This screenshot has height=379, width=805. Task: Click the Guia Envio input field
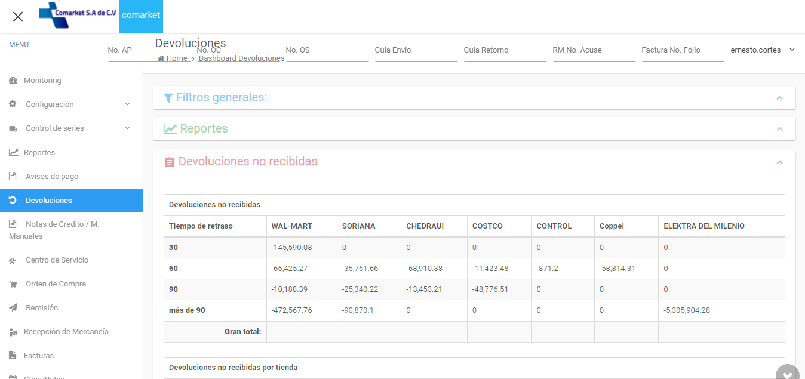(x=416, y=51)
